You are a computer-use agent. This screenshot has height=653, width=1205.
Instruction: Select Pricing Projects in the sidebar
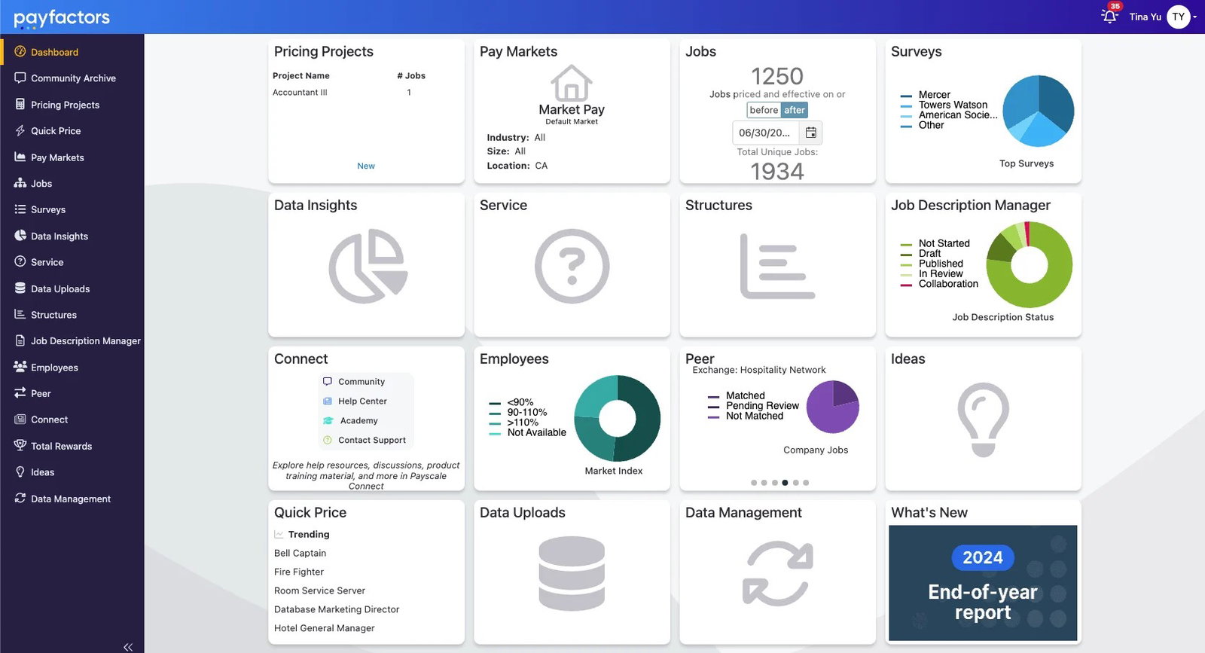(x=72, y=105)
